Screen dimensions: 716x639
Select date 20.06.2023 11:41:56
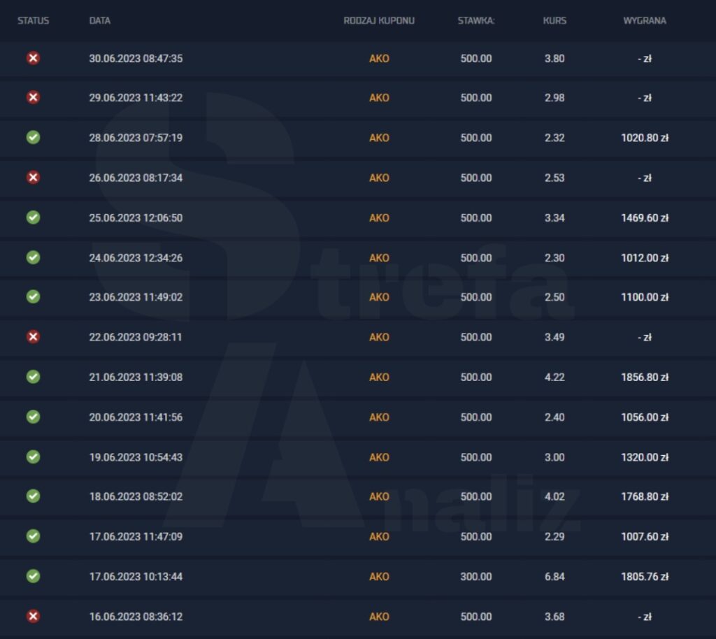pyautogui.click(x=136, y=417)
